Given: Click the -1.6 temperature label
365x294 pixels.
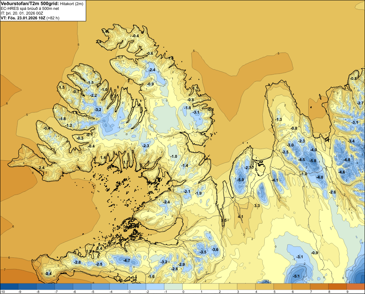Looking at the screenshot, I should pyautogui.click(x=151, y=276).
